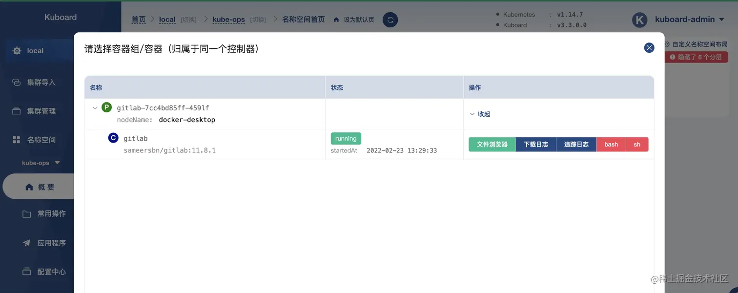This screenshot has width=738, height=293.
Task: Select 概要 in the sidebar
Action: point(38,187)
